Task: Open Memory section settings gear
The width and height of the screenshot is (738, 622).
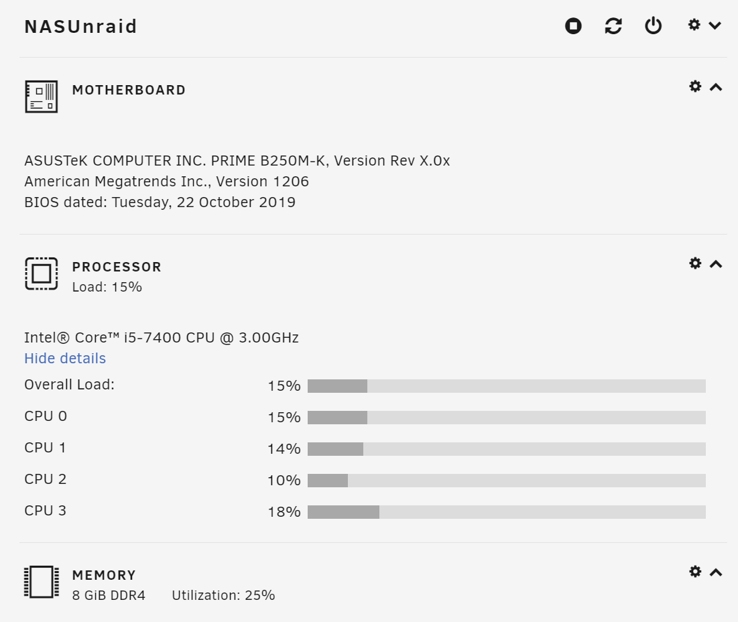Action: click(695, 571)
